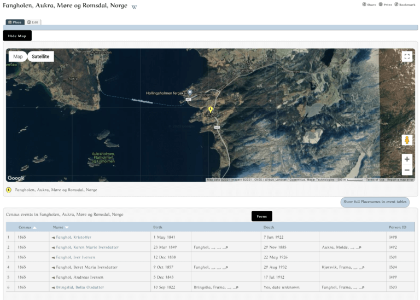Switch map to Satellite view
The height and width of the screenshot is (300, 420).
point(40,56)
